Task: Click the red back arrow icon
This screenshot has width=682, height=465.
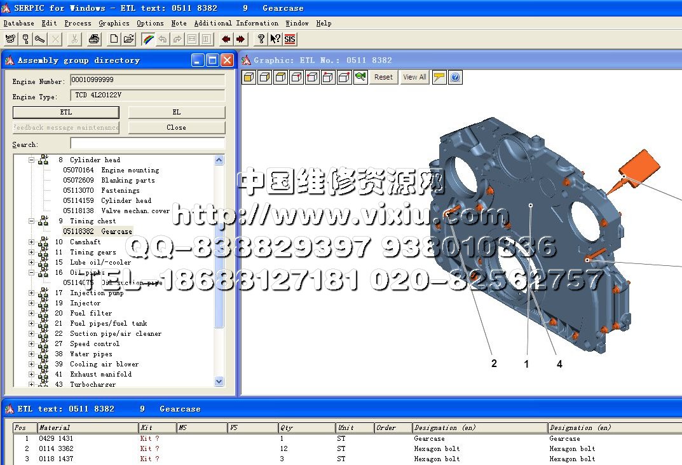Action: (226, 39)
